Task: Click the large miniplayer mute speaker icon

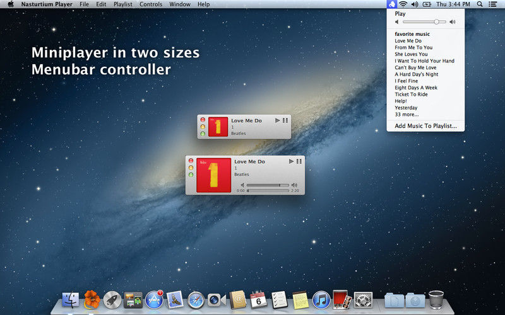Action: 243,185
